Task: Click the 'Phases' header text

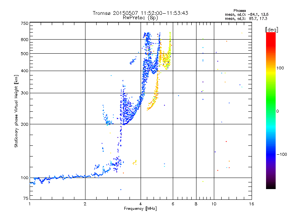Action: point(239,11)
